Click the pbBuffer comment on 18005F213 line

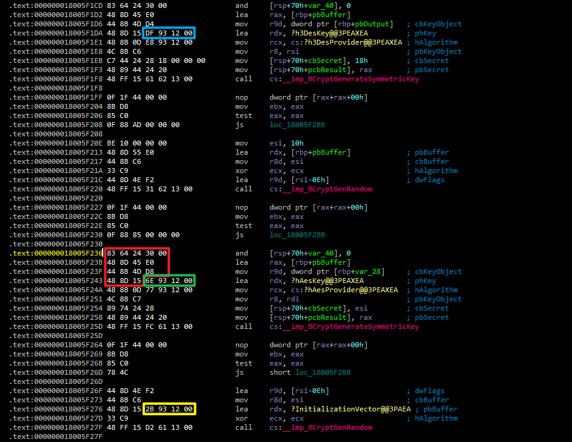coord(432,152)
